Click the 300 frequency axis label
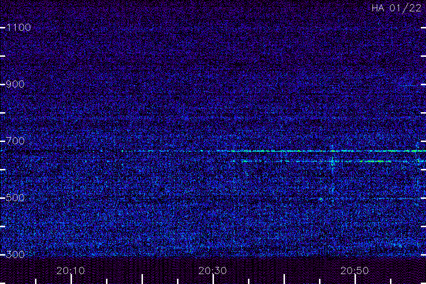 tap(16, 255)
